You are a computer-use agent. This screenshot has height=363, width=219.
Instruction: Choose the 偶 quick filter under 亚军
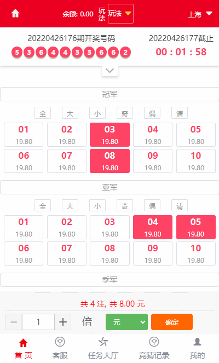click(x=152, y=205)
